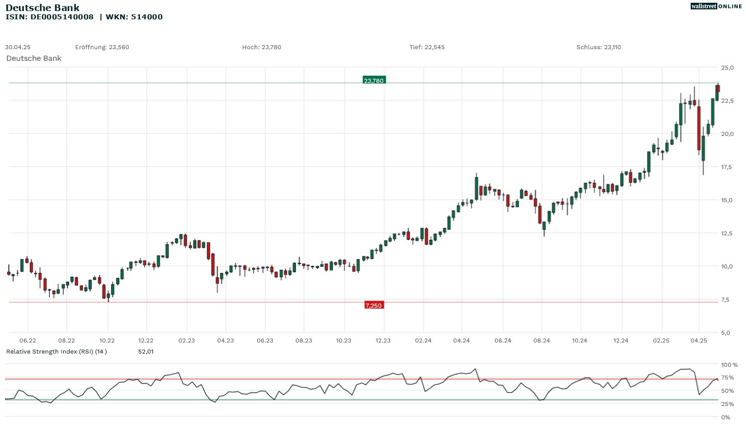Image resolution: width=746 pixels, height=432 pixels.
Task: Select the ISIN DE0005140008 text
Action: pyautogui.click(x=49, y=17)
